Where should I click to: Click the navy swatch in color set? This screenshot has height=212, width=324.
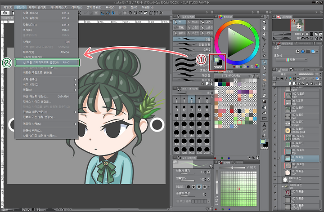220,84
